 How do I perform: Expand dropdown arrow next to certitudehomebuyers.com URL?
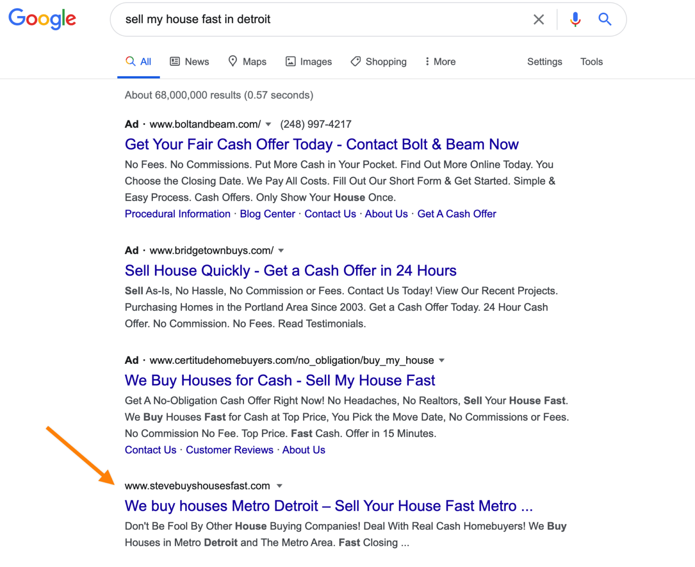442,361
